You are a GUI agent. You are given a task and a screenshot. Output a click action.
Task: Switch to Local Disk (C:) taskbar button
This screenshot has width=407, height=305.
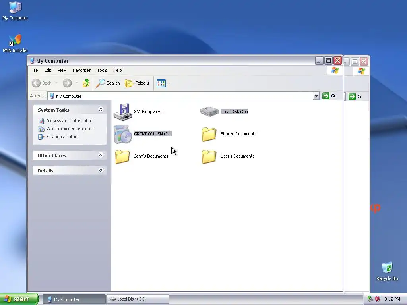pyautogui.click(x=138, y=299)
